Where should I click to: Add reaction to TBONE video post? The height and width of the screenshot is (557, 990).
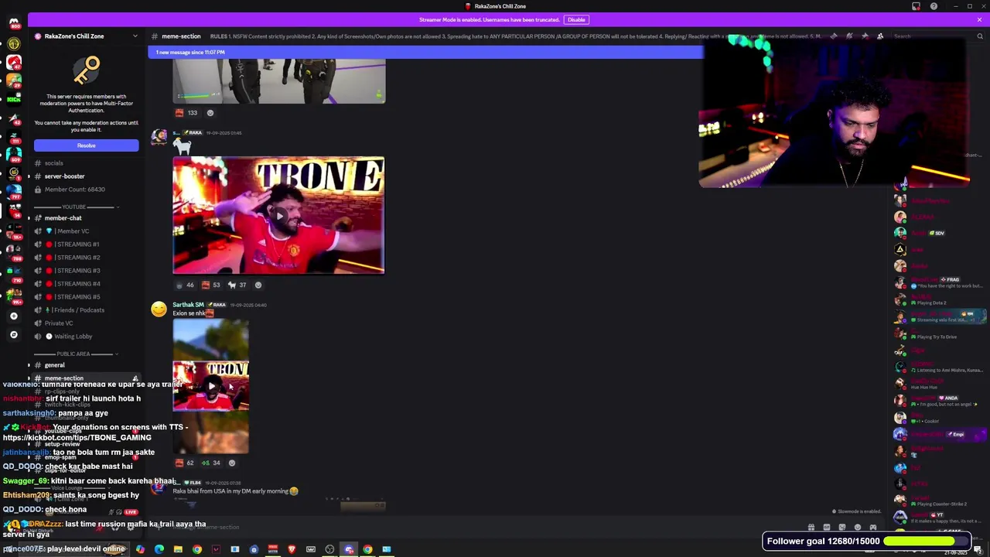(258, 285)
